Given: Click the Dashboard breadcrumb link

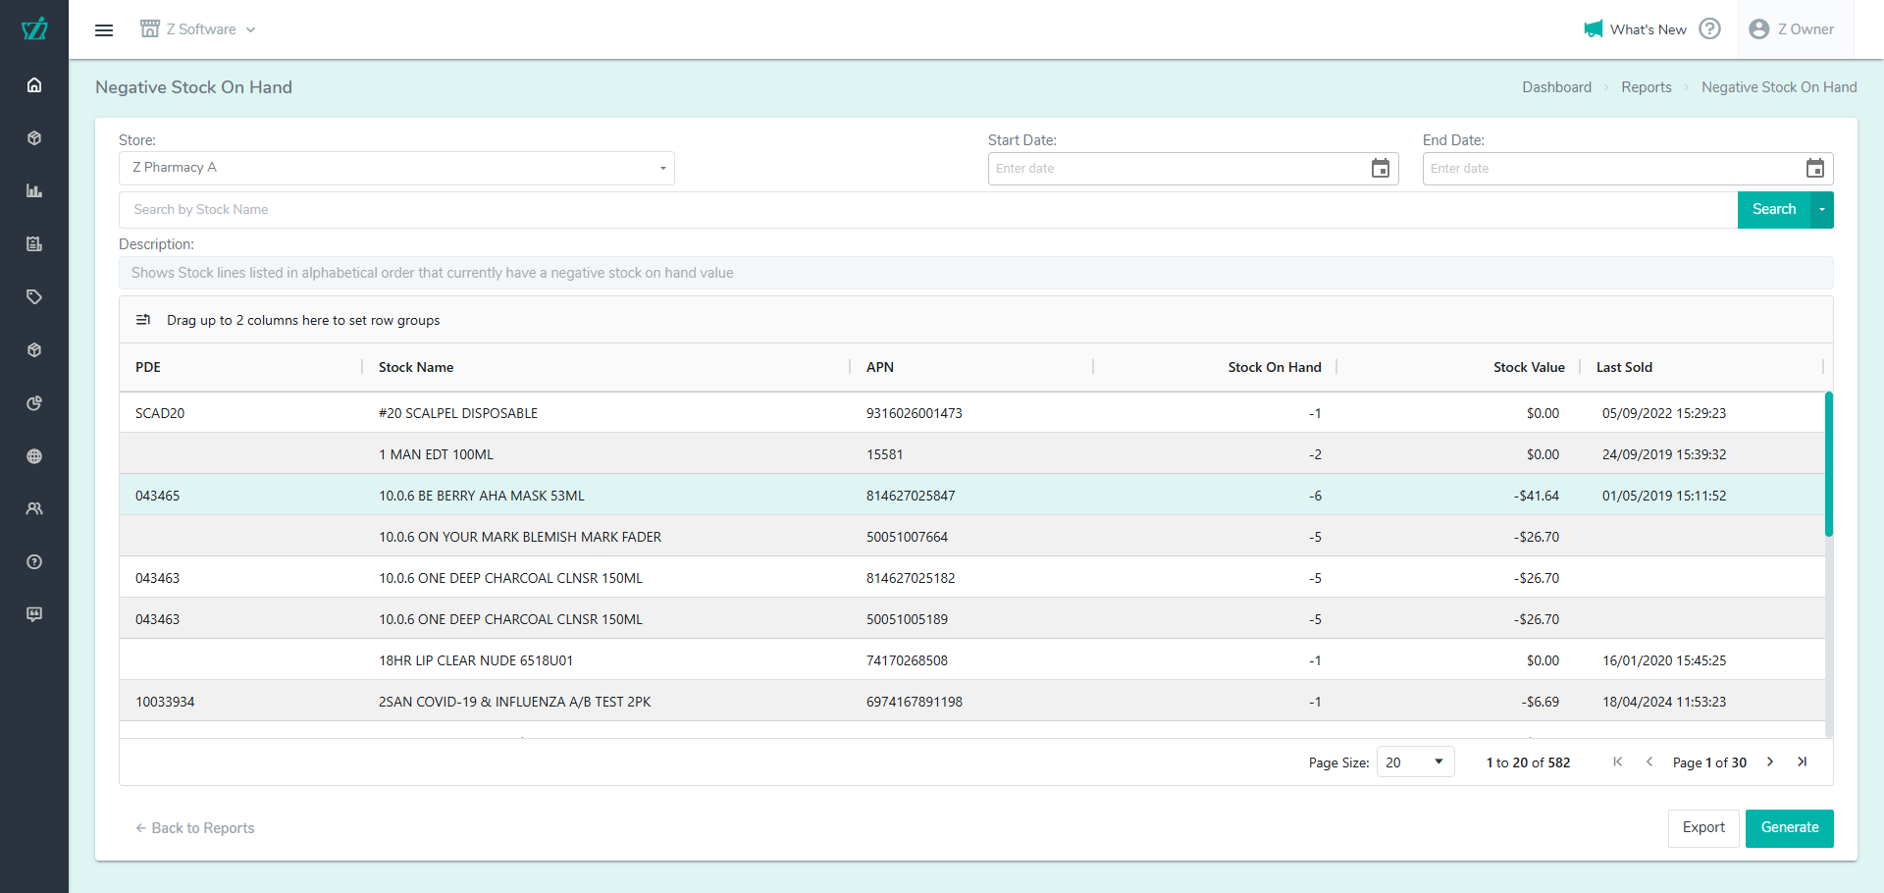Looking at the screenshot, I should point(1556,87).
